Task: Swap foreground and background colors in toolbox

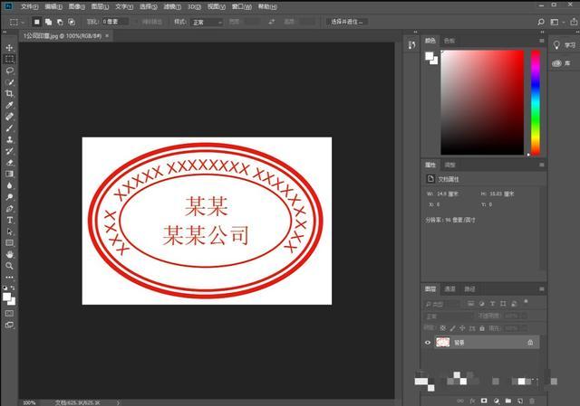Action: click(x=13, y=288)
